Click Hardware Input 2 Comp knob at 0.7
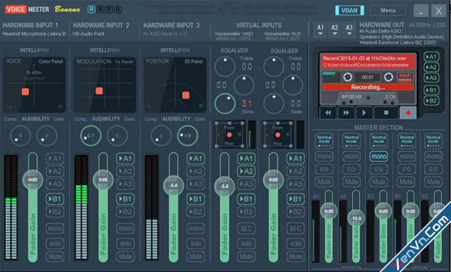The image size is (451, 272). tap(91, 136)
